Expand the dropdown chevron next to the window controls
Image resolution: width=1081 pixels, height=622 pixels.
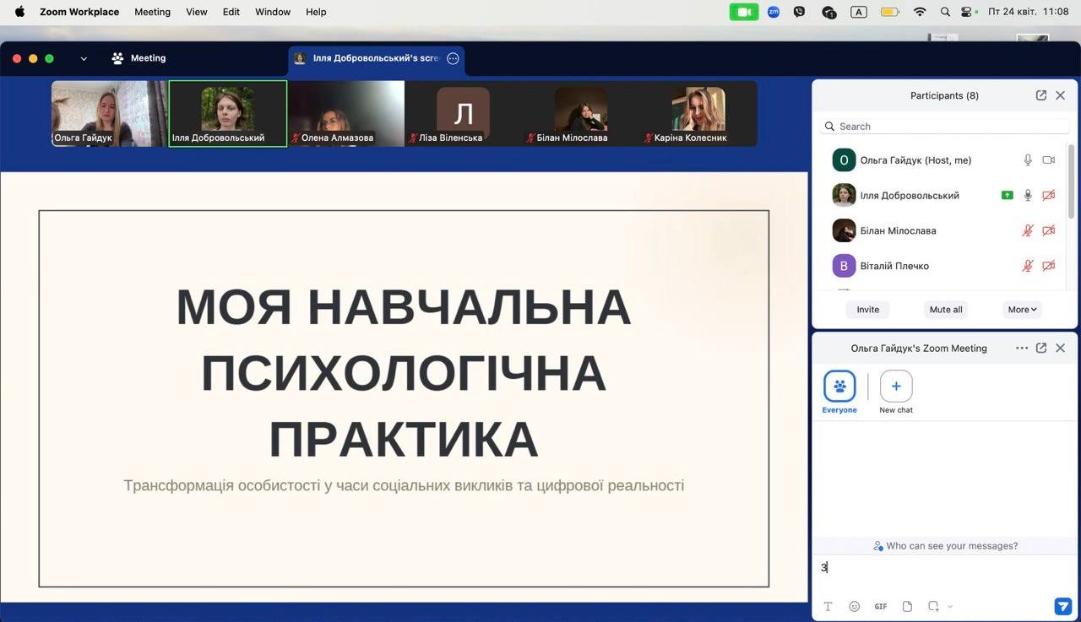pos(84,58)
